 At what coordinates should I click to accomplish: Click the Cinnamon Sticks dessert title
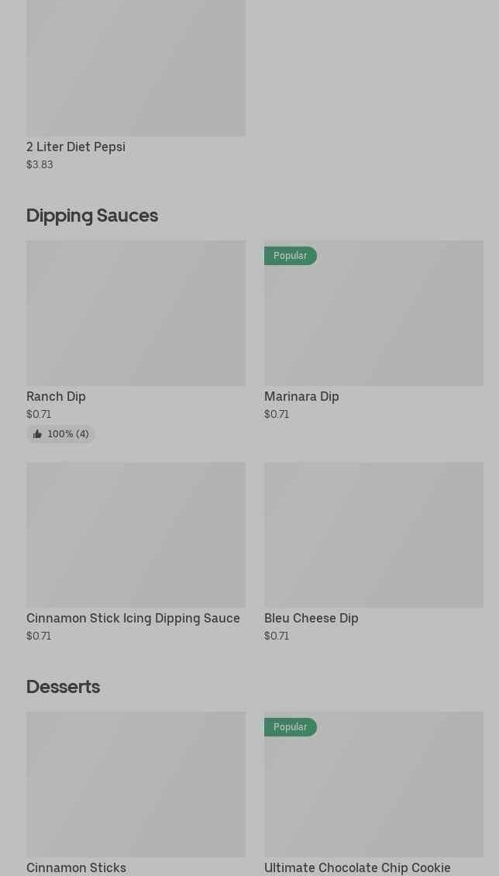(76, 867)
